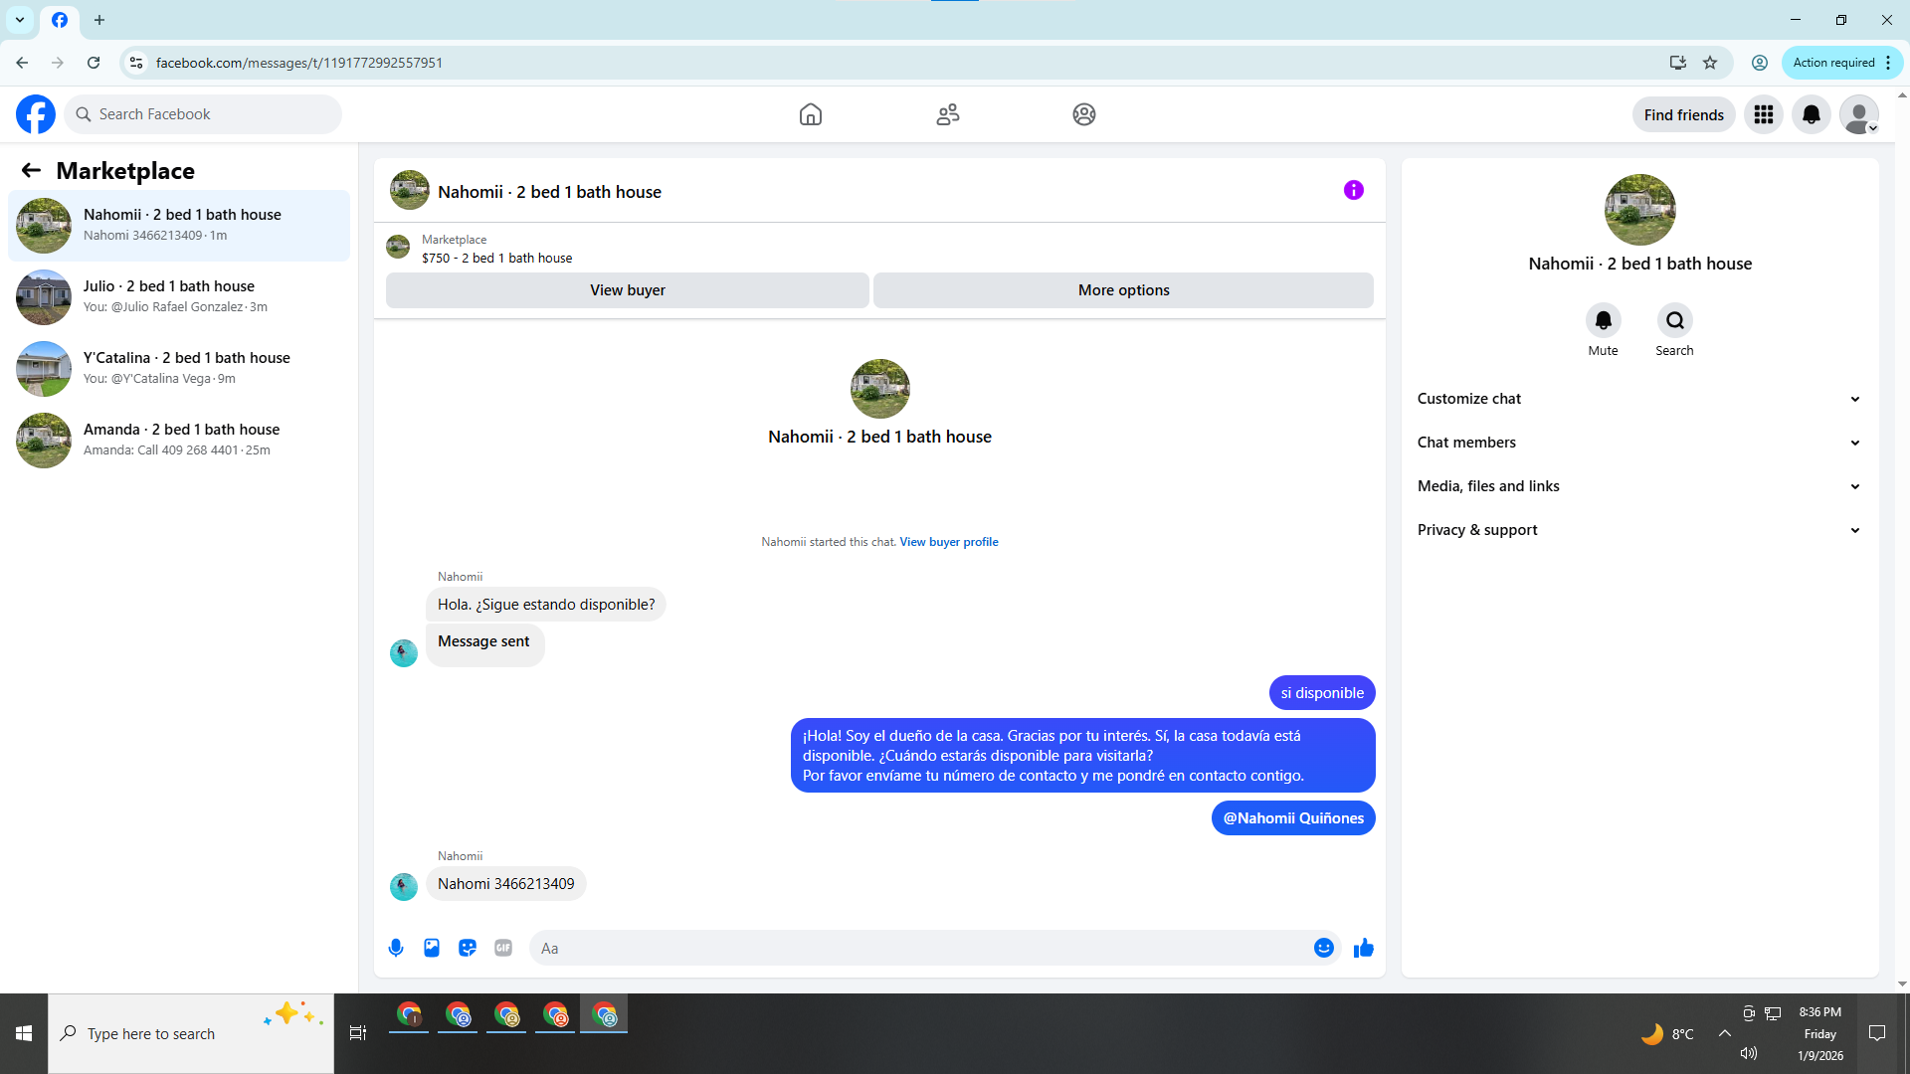Expand Chat members section

[x=1638, y=443]
